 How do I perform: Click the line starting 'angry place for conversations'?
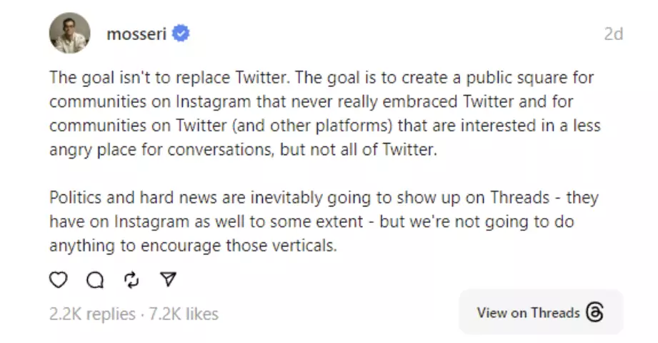244,150
